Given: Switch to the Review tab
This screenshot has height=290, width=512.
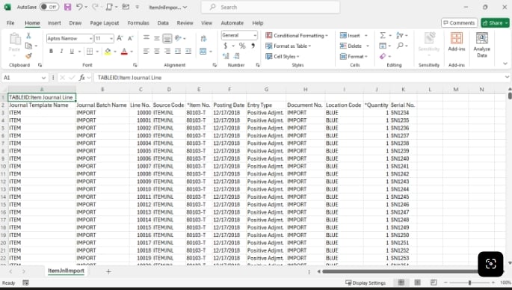Looking at the screenshot, I should click(x=185, y=23).
